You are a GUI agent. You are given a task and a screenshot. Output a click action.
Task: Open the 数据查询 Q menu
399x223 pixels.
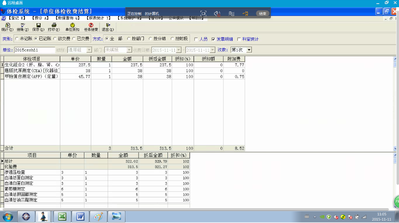pos(68,18)
